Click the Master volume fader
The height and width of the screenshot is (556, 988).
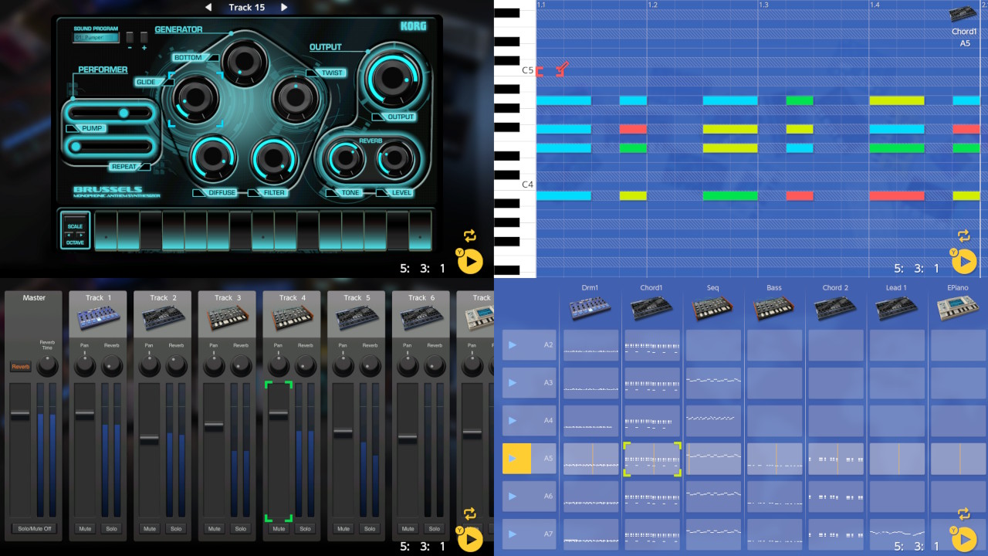[x=20, y=415]
